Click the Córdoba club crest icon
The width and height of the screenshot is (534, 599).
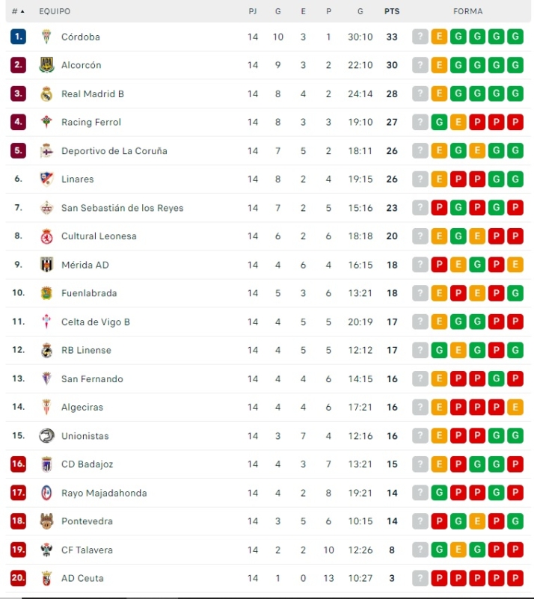46,37
